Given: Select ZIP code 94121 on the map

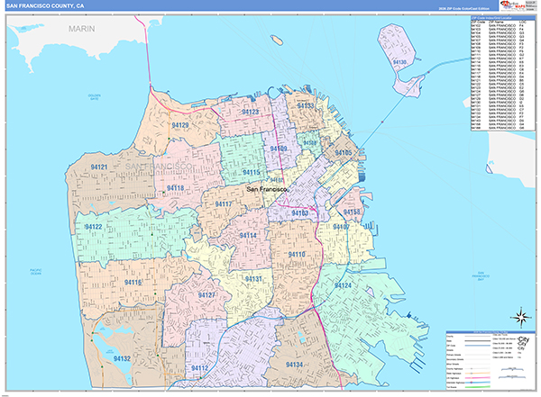Looking at the screenshot, I should (x=99, y=167).
